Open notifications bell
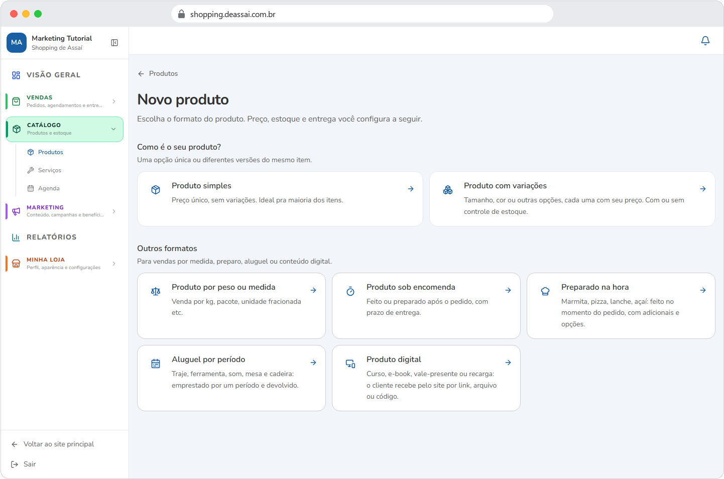Viewport: 724px width, 479px height. tap(705, 41)
